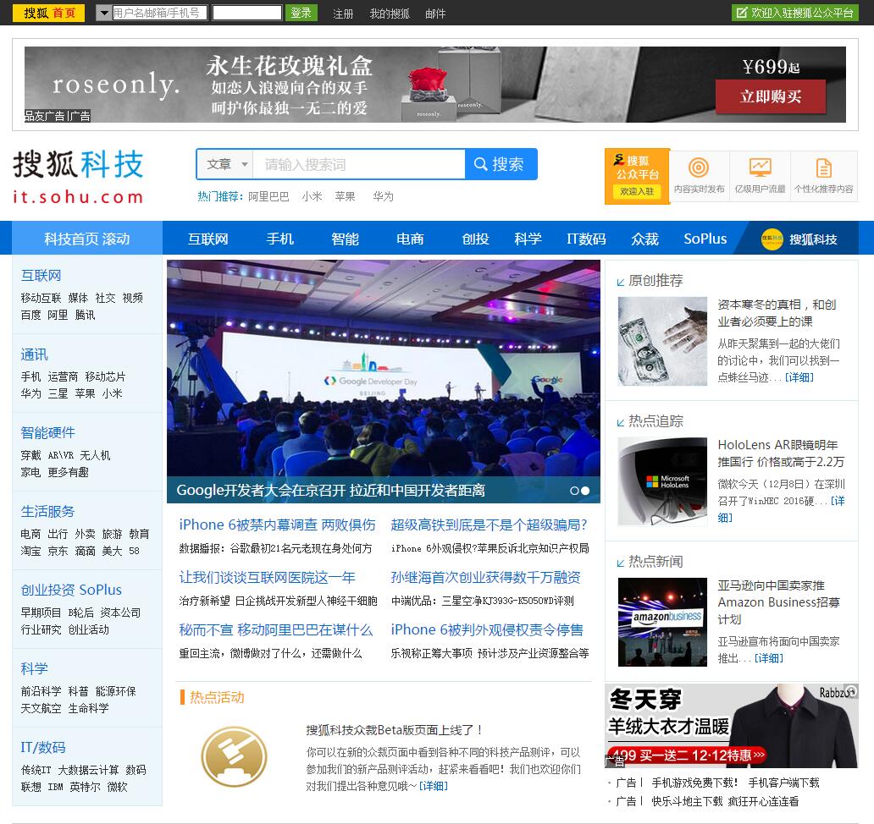Click sidebar heading 智能硬件
This screenshot has width=874, height=824.
(x=47, y=432)
